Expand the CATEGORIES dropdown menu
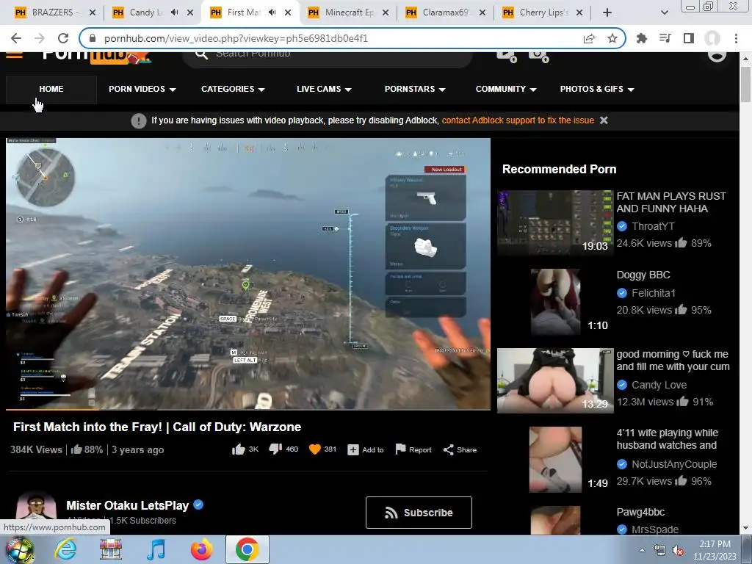Viewport: 752px width, 564px height. (233, 89)
